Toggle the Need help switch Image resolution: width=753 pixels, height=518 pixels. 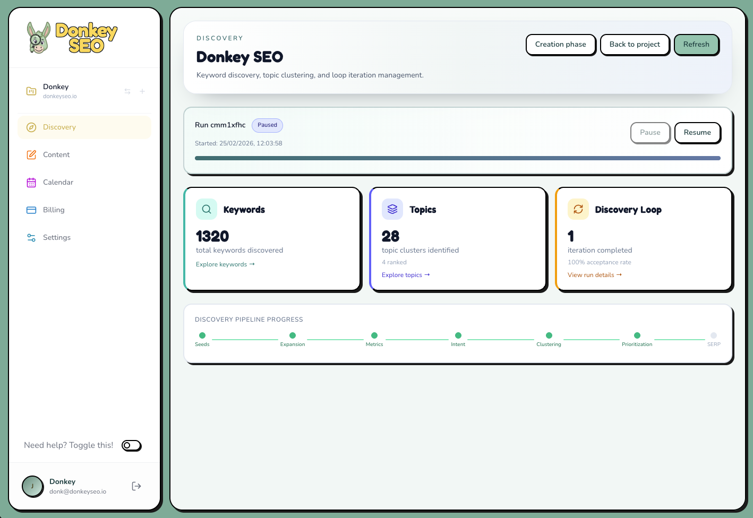coord(132,445)
